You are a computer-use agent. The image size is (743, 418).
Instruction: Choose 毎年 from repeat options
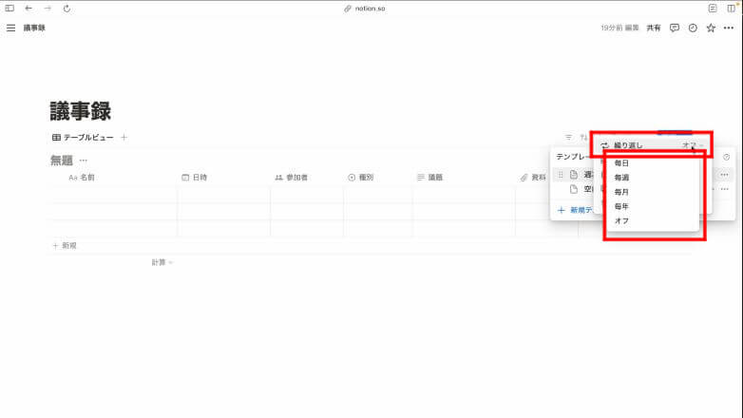[x=621, y=207]
